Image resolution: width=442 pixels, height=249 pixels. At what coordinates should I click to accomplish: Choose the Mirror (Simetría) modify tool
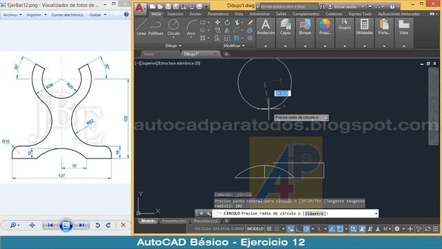[x=227, y=30]
